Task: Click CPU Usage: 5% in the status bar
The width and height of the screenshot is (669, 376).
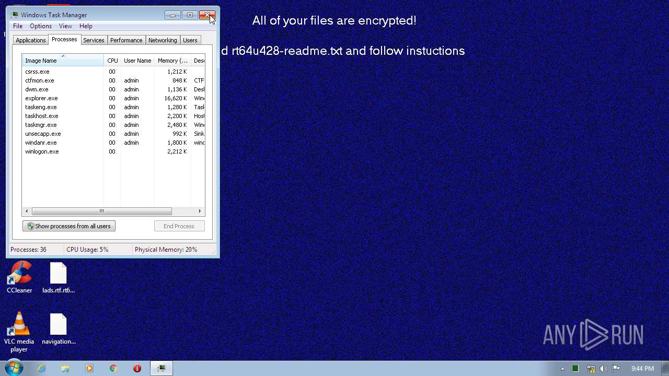Action: coord(87,250)
